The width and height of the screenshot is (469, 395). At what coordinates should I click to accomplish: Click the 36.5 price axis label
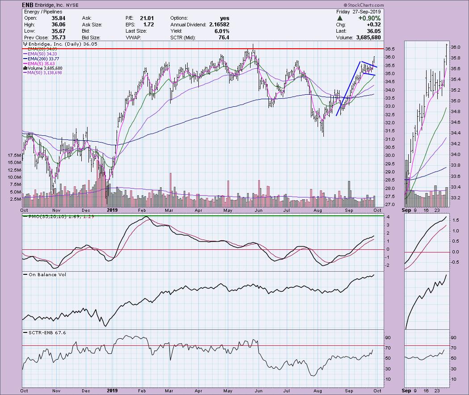[x=390, y=49]
